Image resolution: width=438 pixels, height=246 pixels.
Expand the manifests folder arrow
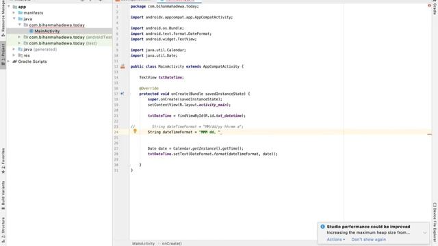click(x=14, y=12)
